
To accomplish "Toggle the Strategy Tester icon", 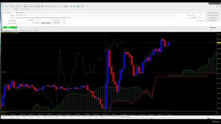I will [x=21, y=7].
